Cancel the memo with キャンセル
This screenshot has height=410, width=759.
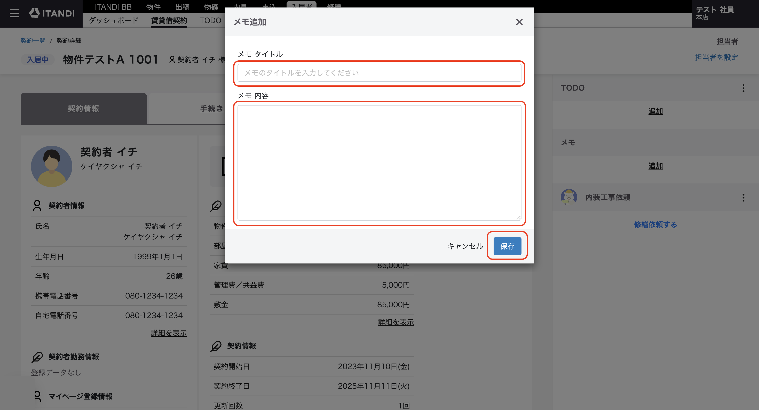point(465,246)
